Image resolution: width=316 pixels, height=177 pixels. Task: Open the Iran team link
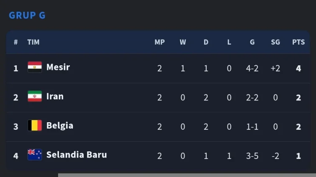pyautogui.click(x=55, y=97)
